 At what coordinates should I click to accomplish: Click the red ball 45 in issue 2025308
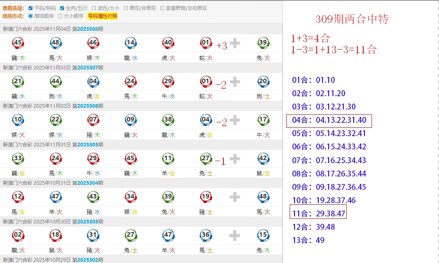(18, 43)
